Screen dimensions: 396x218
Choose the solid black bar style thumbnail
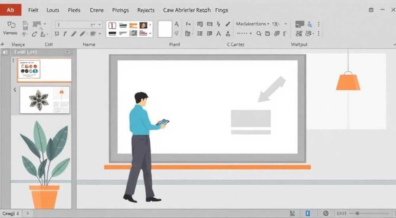pos(112,33)
